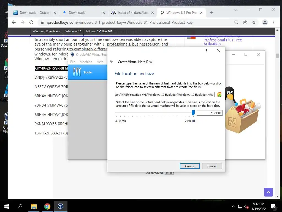
Task: Open Chrome three-dot menu
Action: point(274,22)
